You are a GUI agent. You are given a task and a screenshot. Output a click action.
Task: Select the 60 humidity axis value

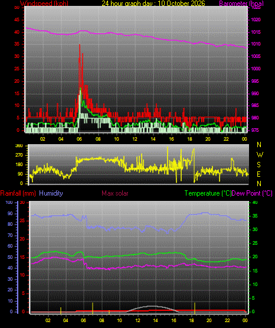10,246
